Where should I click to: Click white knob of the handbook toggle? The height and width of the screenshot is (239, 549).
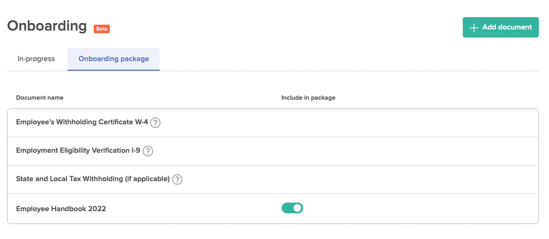tap(297, 208)
